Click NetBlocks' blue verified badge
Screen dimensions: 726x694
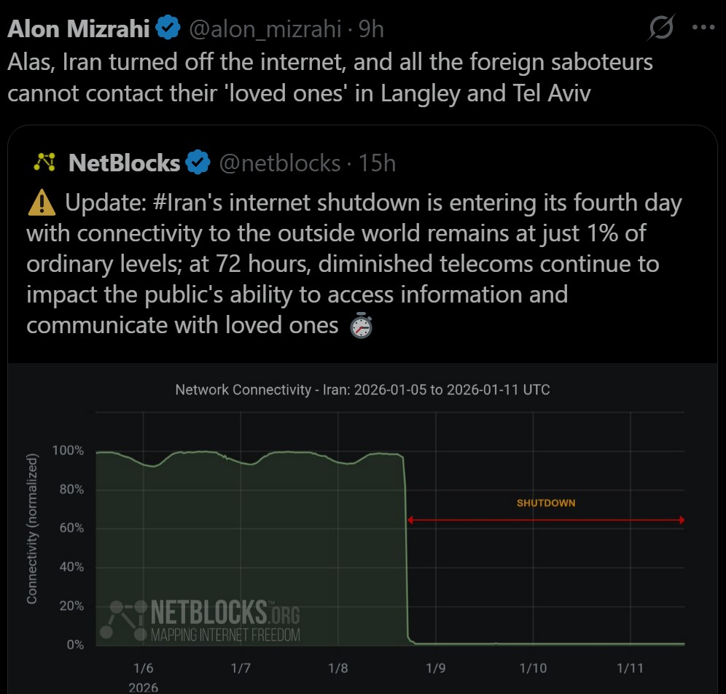[198, 163]
